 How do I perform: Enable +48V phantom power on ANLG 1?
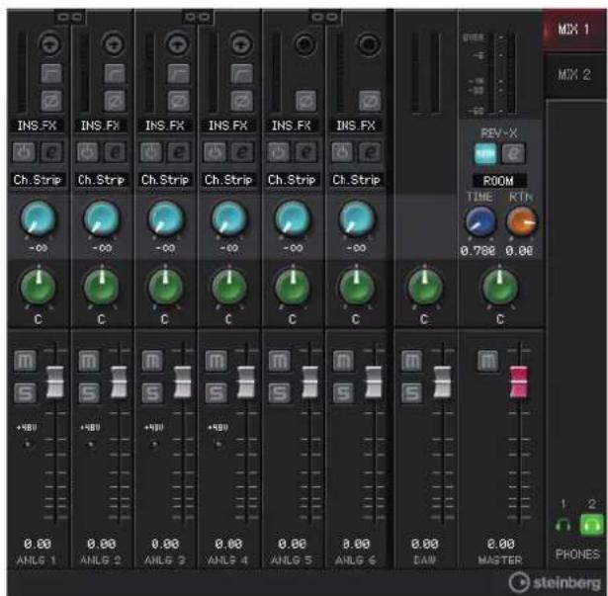(x=27, y=444)
